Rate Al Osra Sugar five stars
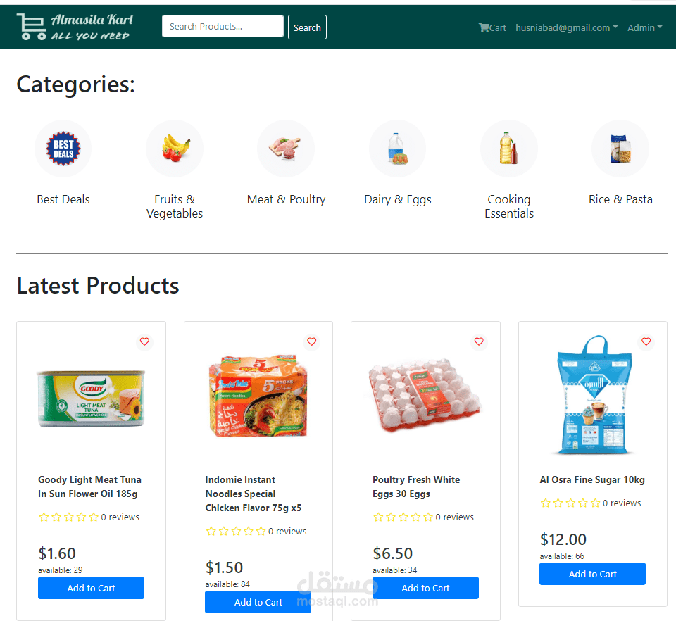 596,503
